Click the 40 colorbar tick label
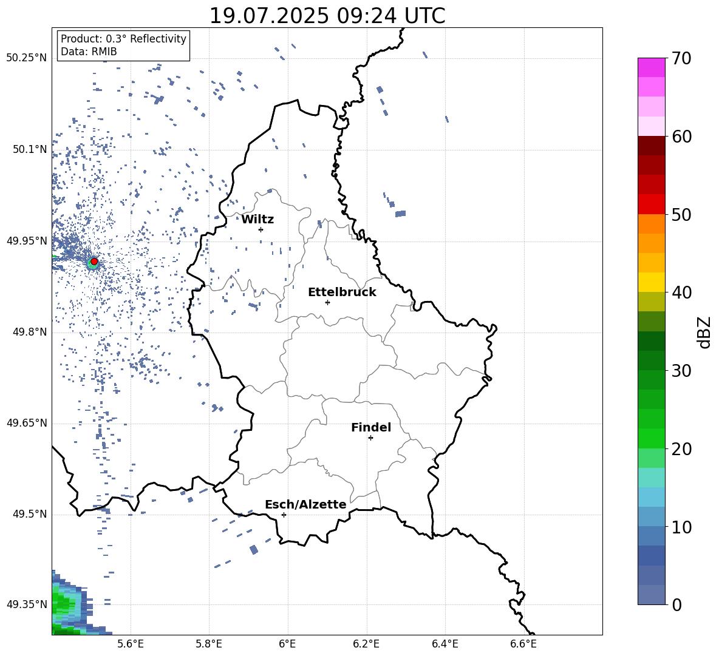Image resolution: width=719 pixels, height=656 pixels. [x=681, y=292]
